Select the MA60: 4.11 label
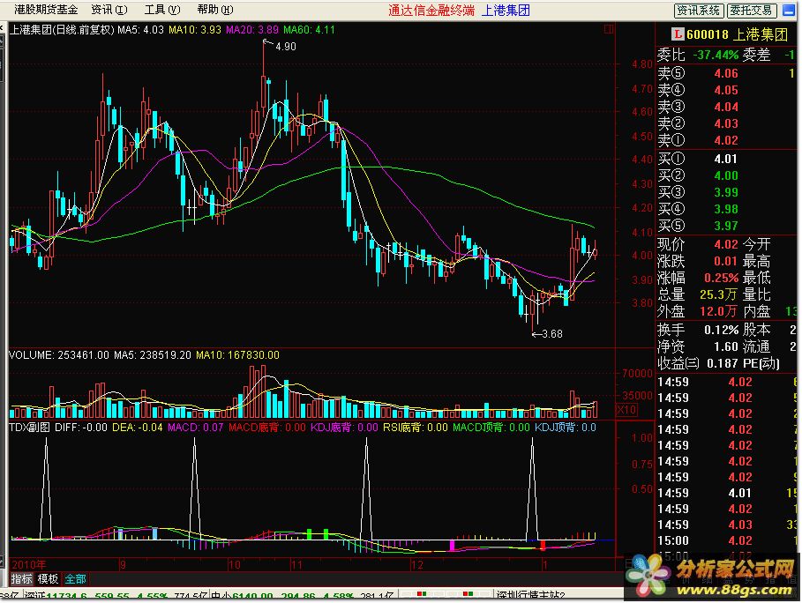 point(309,30)
